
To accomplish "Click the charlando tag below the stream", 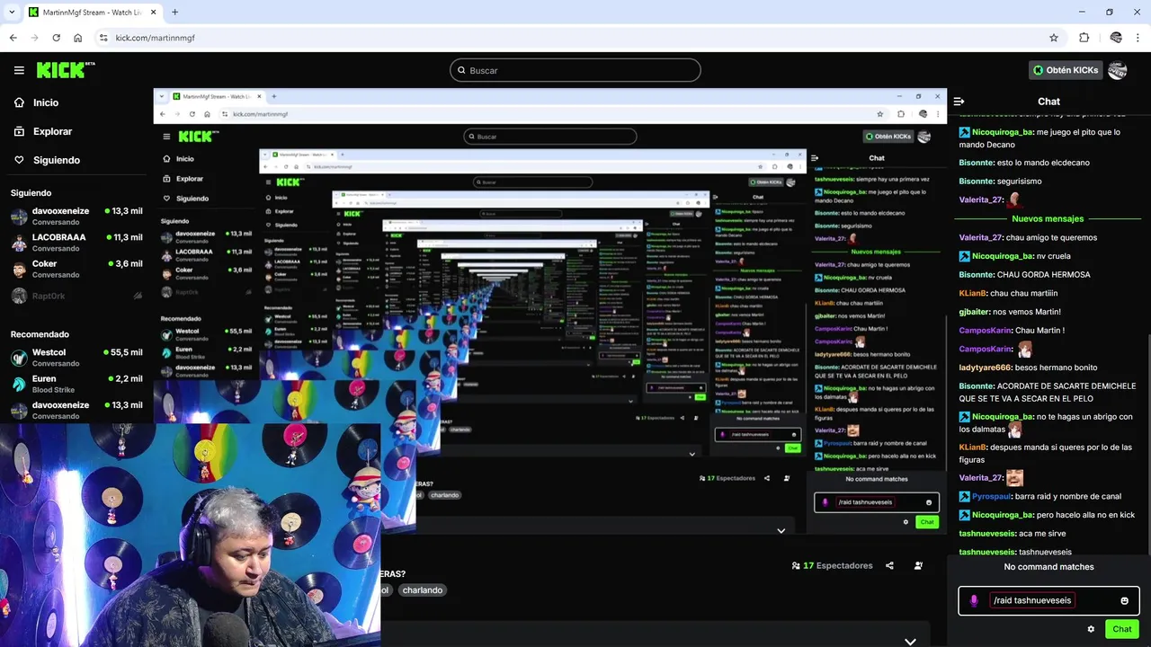I will click(422, 590).
